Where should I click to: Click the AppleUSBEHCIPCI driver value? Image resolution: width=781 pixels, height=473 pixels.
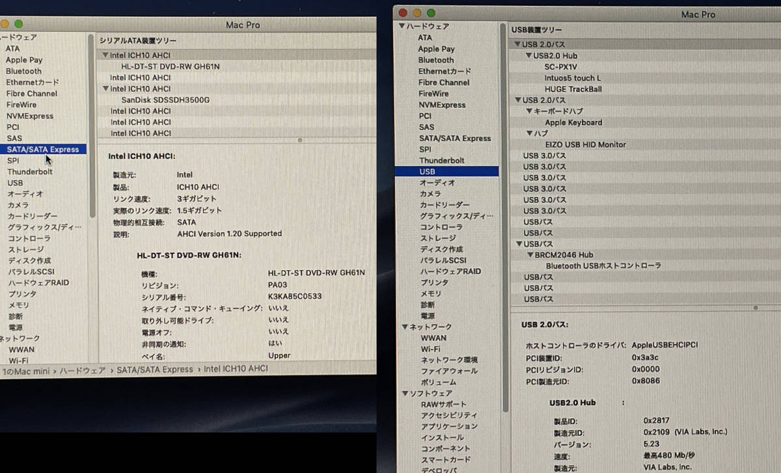pyautogui.click(x=665, y=345)
